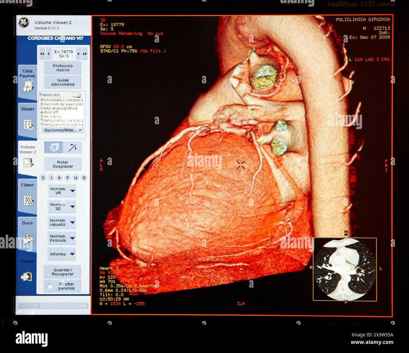Click the icon beside Pasos rev. heading
The width and height of the screenshot is (409, 353).
coord(76,94)
